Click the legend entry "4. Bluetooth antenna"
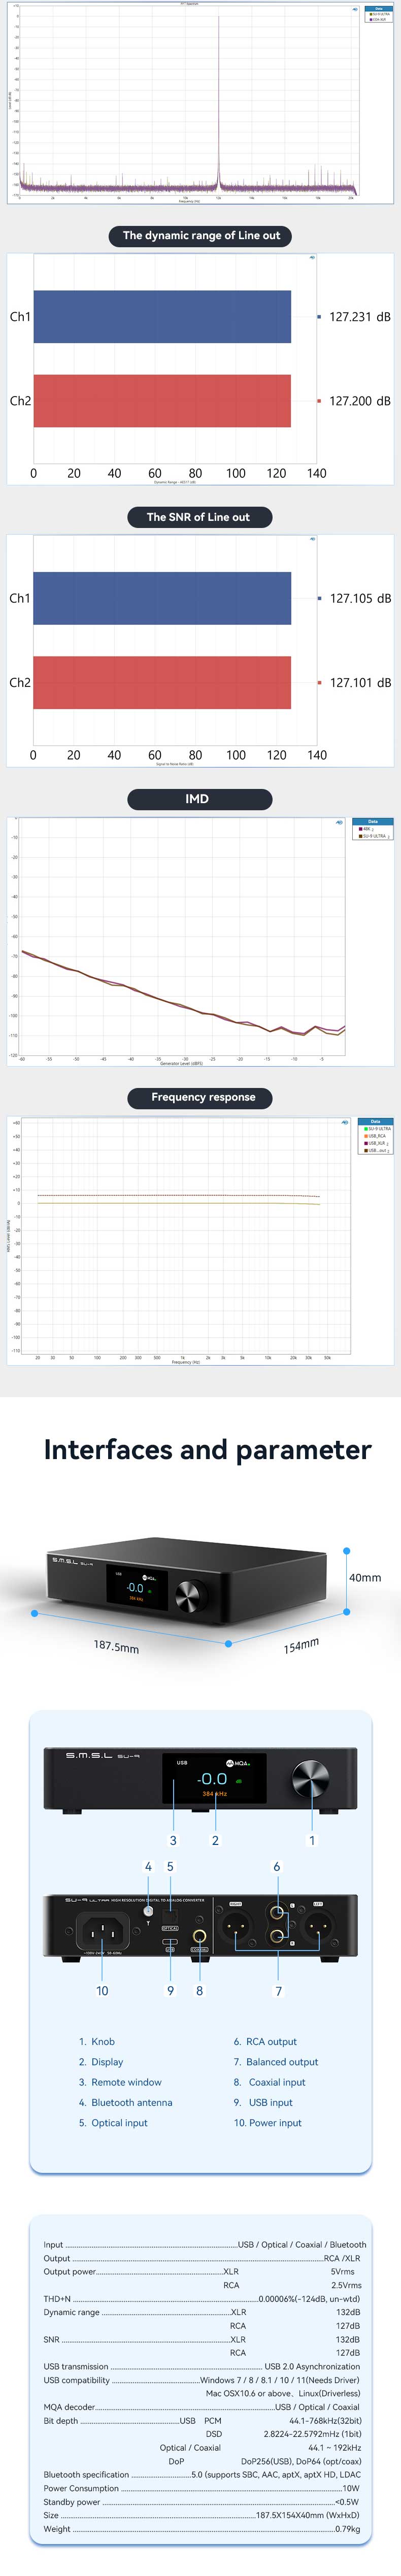Viewport: 401px width, 2576px height. 126,2103
